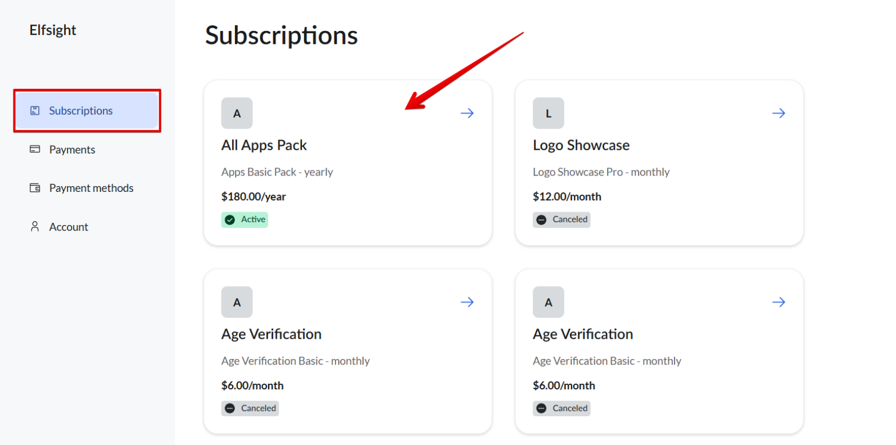
Task: Select the All Apps Pack title
Action: [264, 145]
